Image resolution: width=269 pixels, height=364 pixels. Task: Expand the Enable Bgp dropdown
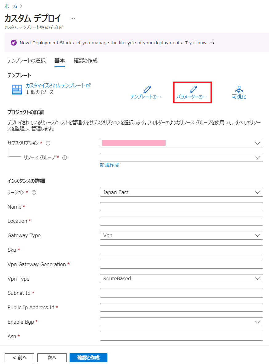181,322
